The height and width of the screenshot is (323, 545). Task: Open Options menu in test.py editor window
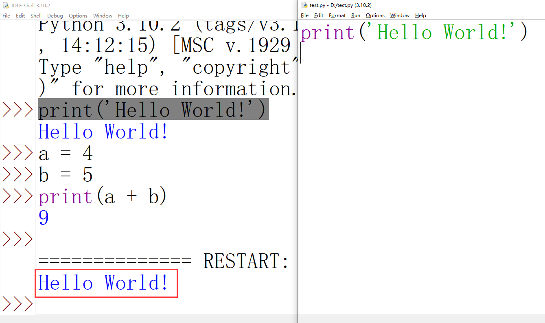point(375,15)
